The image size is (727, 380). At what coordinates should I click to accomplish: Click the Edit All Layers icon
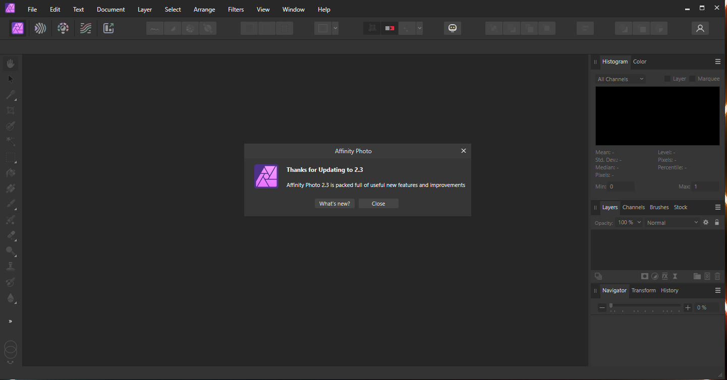[598, 276]
